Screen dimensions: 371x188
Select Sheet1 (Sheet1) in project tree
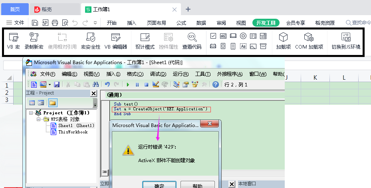(76, 125)
